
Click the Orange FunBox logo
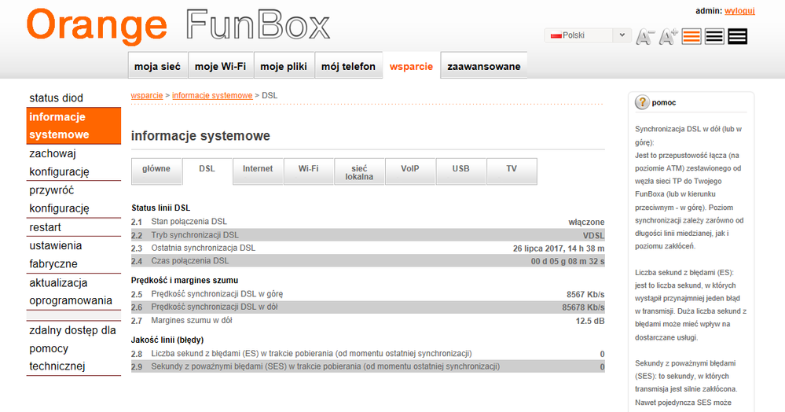[x=178, y=25]
